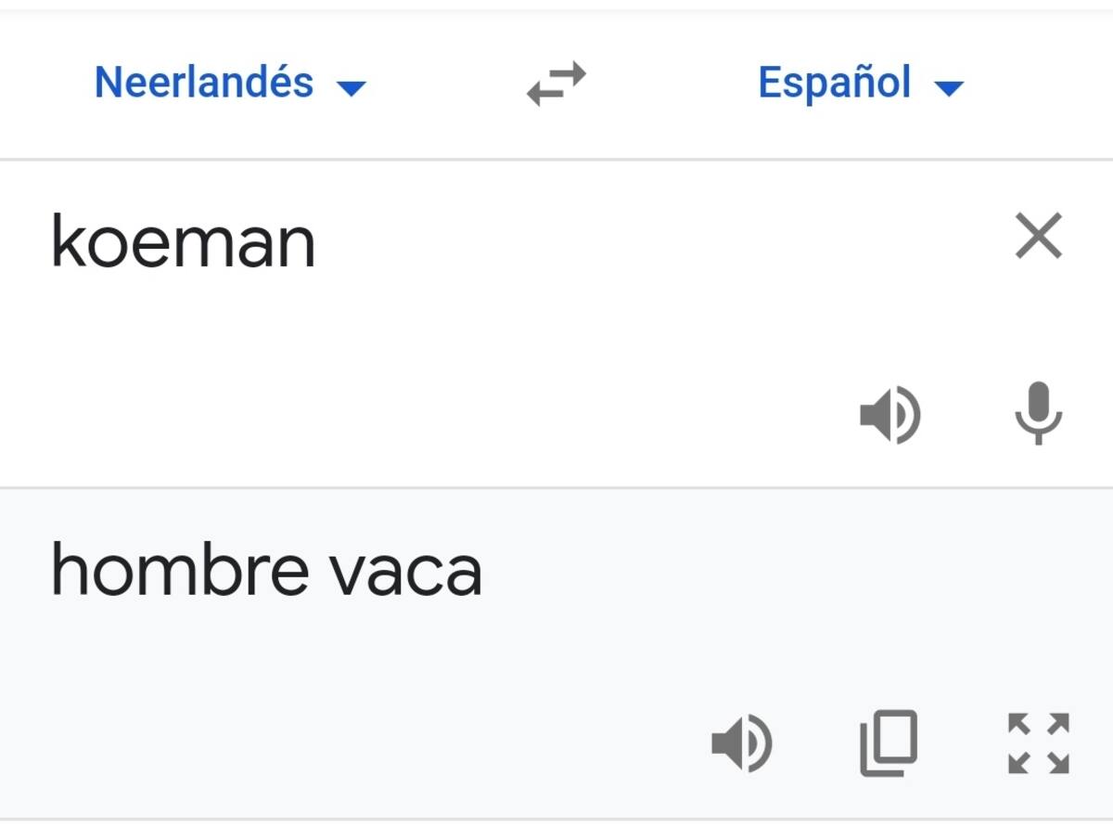Open the Neerlandés source language dropdown arrow
This screenshot has height=827, width=1113.
tap(352, 88)
